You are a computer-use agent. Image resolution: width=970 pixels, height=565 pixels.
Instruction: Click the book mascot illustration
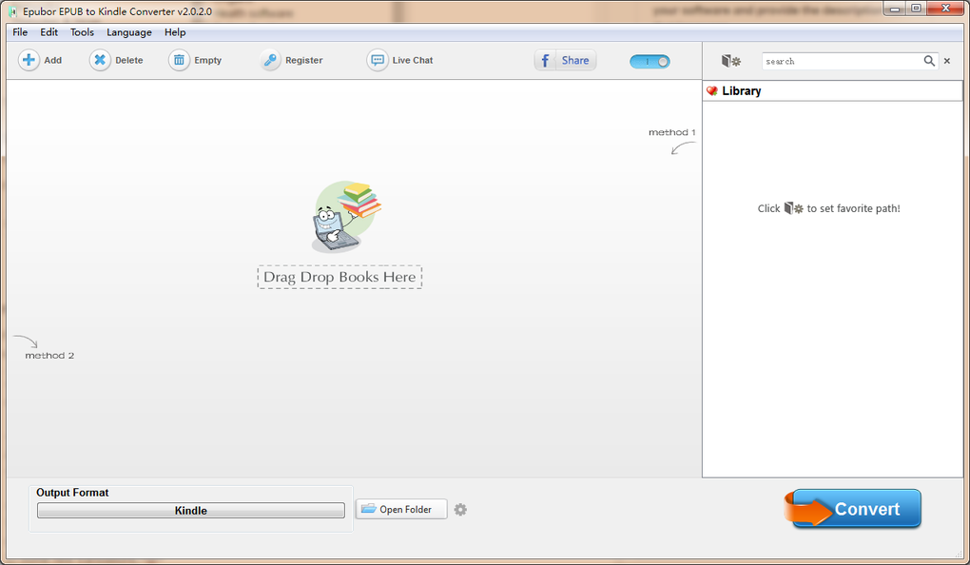tap(346, 217)
